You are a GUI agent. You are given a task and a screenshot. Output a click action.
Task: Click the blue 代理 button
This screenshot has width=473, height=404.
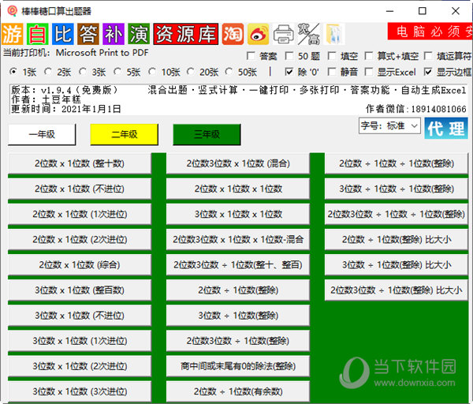coord(445,128)
